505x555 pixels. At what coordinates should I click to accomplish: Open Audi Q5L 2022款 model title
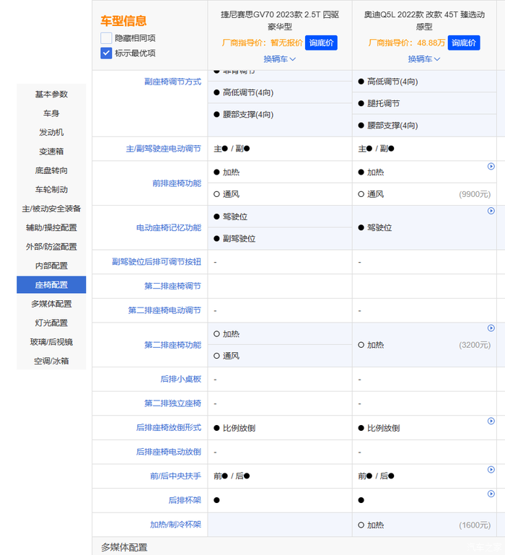click(x=424, y=19)
